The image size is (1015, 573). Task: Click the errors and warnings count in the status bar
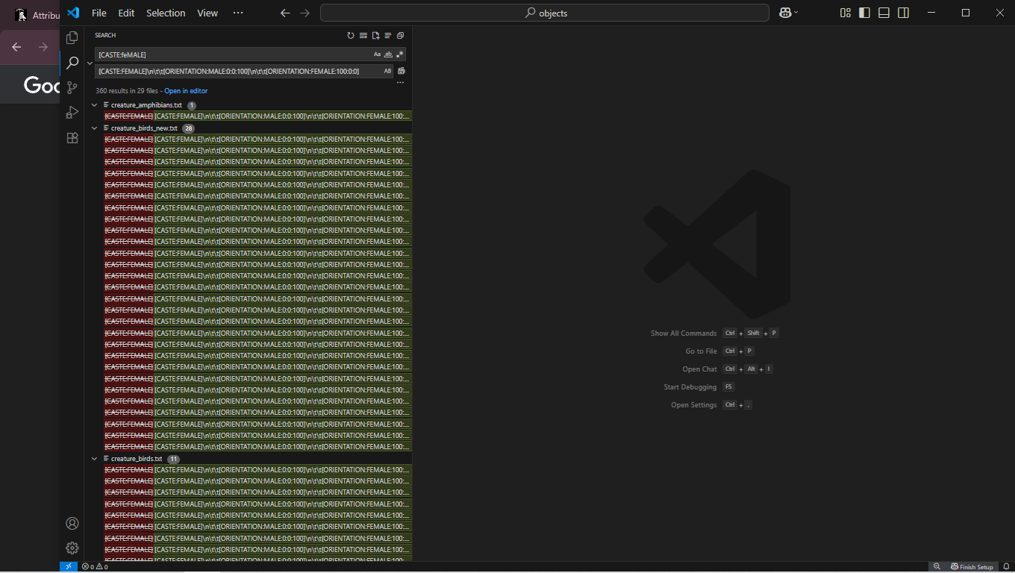pos(95,567)
